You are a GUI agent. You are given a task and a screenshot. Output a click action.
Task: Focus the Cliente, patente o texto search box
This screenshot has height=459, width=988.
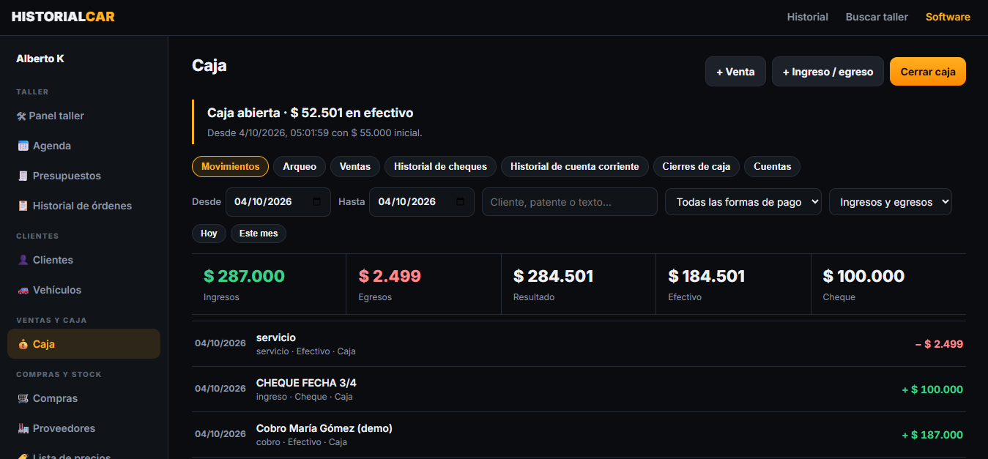[570, 202]
